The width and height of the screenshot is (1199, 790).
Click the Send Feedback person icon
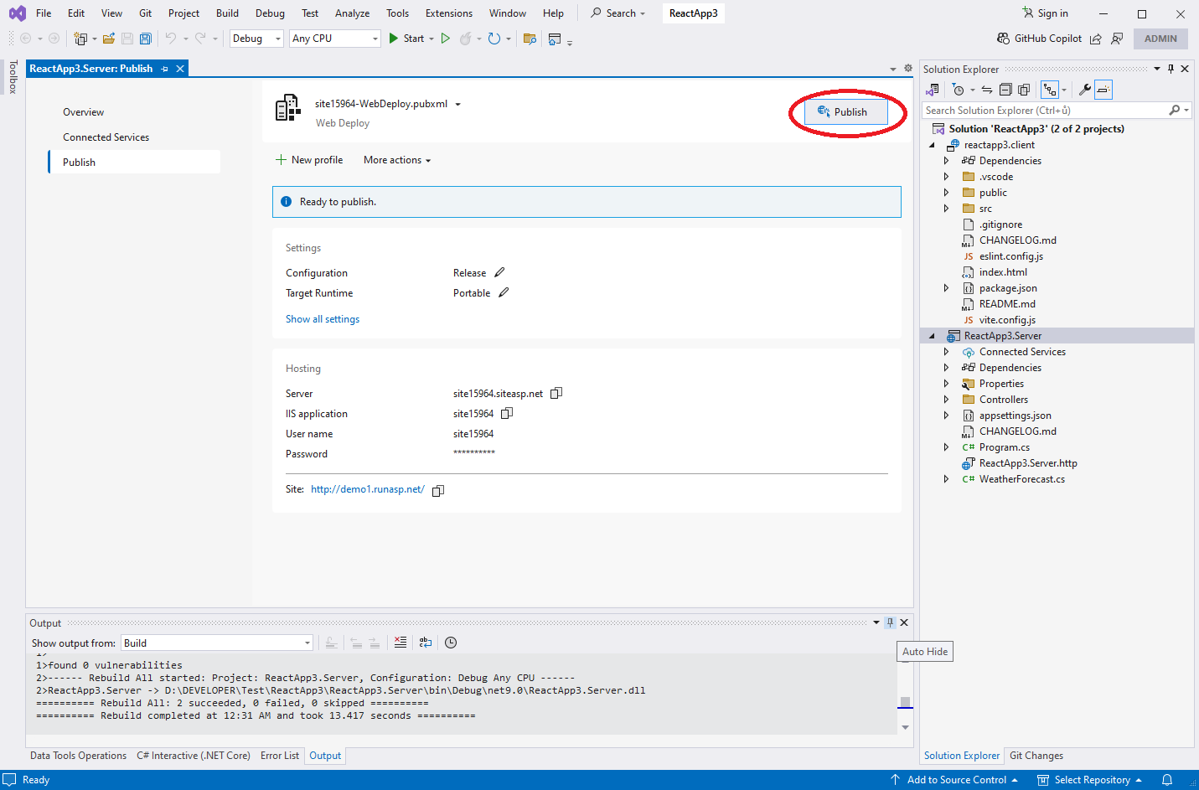click(x=1117, y=39)
